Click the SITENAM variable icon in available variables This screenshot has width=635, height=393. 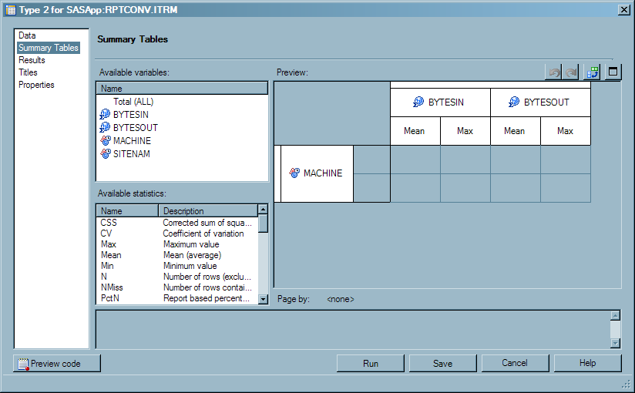click(106, 153)
